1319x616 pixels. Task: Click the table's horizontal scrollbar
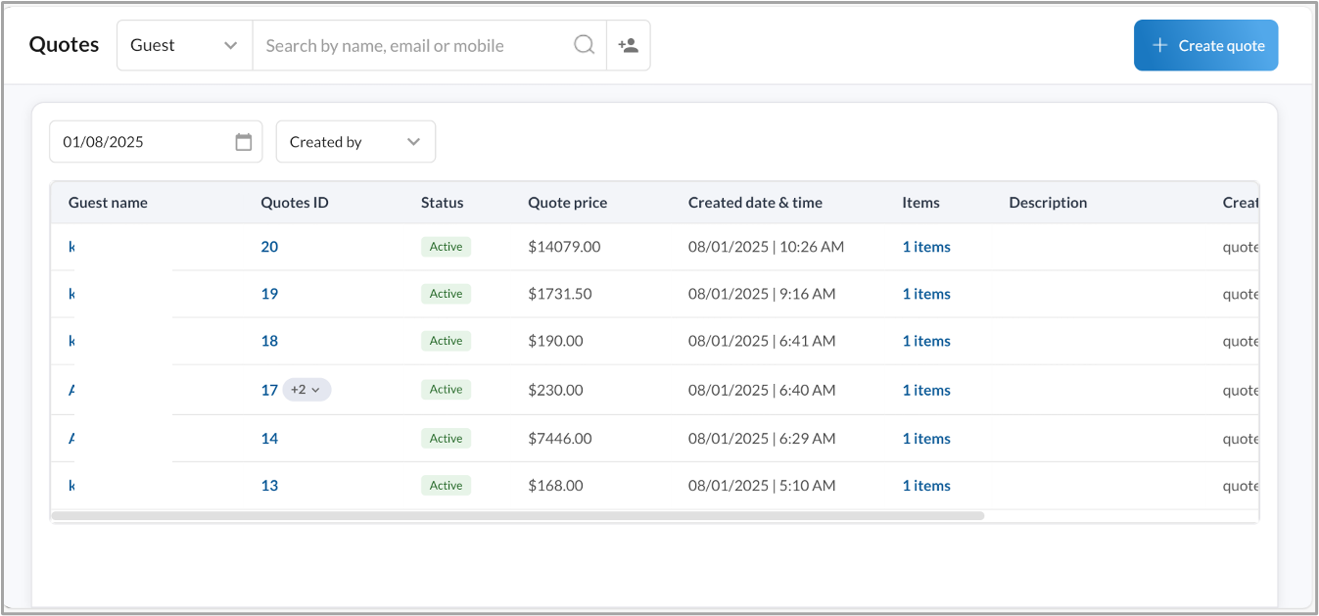pyautogui.click(x=518, y=515)
